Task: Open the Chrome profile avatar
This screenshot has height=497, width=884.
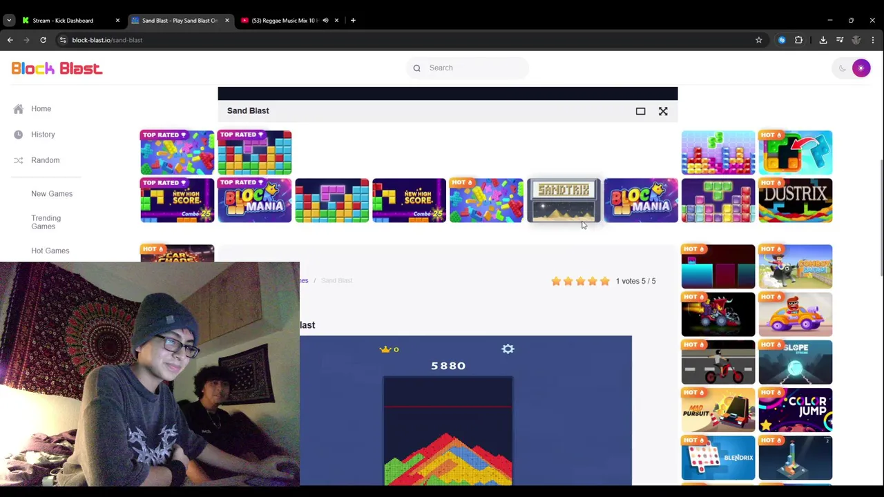Action: click(856, 40)
